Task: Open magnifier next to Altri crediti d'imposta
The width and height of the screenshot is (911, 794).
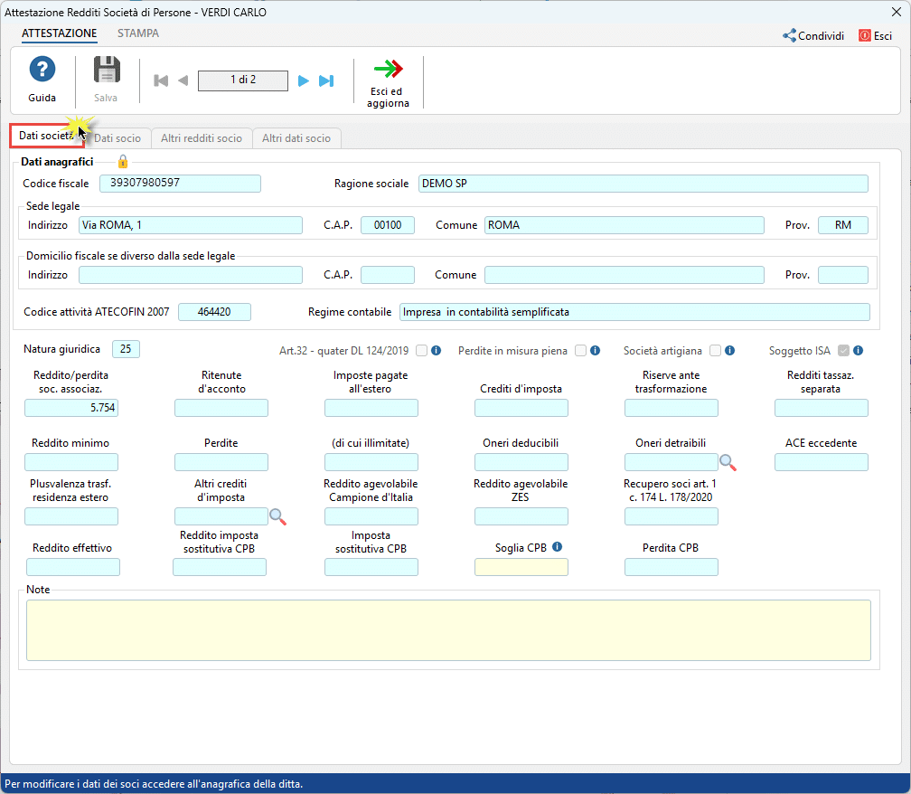Action: (277, 516)
